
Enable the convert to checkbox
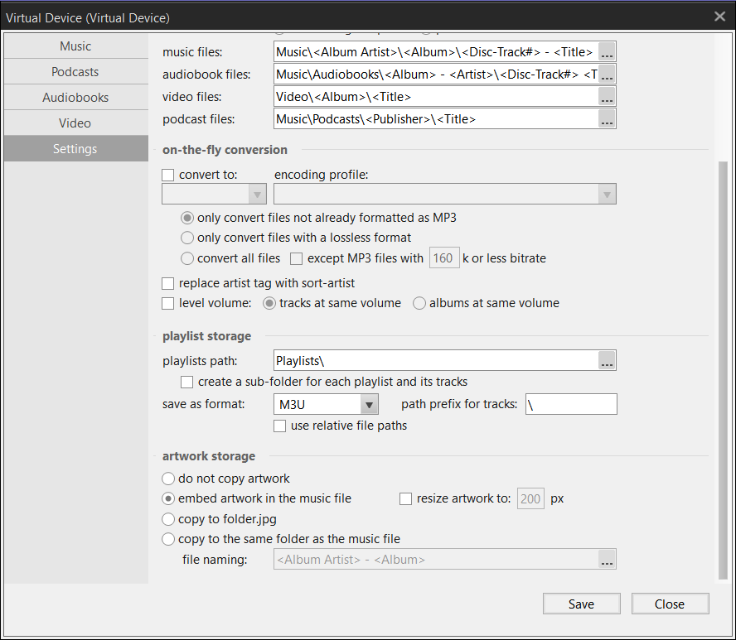[168, 175]
